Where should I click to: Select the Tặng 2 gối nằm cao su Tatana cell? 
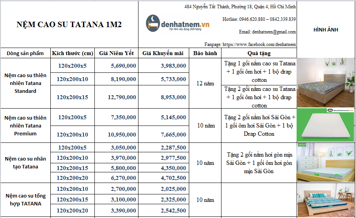pos(259,97)
